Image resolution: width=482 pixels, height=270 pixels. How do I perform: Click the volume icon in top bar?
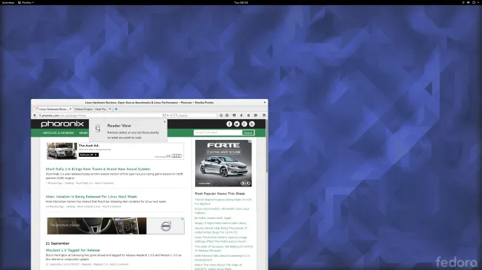click(469, 2)
